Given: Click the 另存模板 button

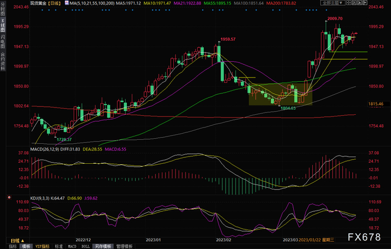Looking at the screenshot, I should coord(103,246).
